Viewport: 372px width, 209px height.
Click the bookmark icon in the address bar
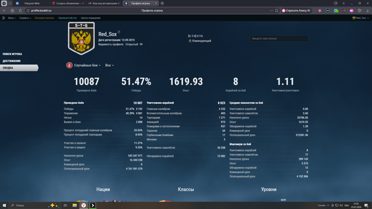[x=277, y=10]
